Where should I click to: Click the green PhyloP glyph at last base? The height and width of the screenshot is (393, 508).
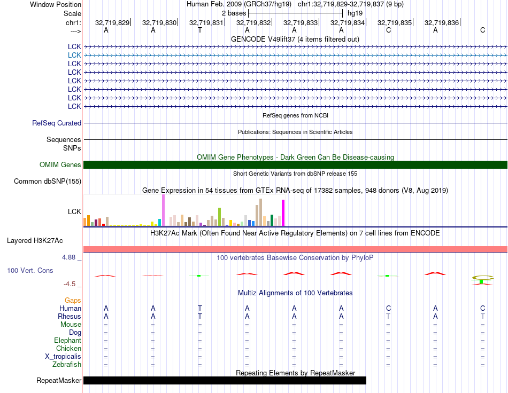481,282
